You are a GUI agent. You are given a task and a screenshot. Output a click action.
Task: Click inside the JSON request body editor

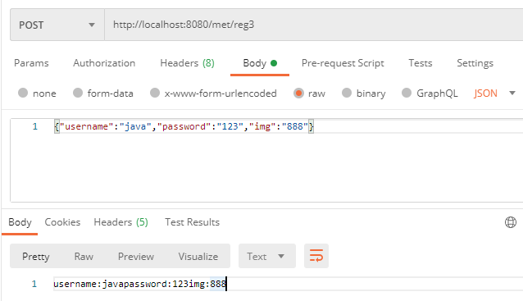[267, 160]
